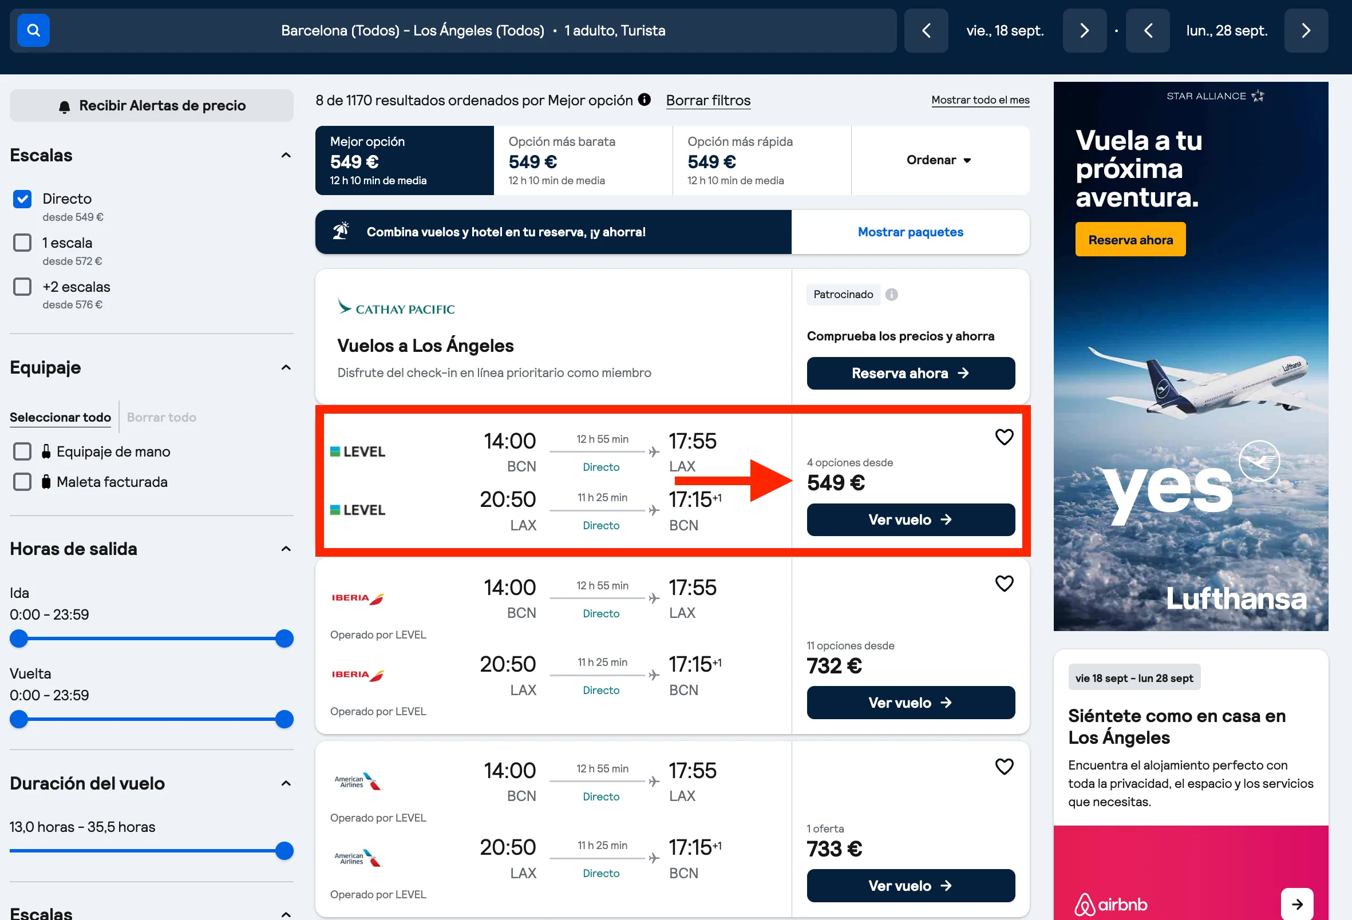
Task: Go to next departure date after 18 sept
Action: [x=1084, y=30]
